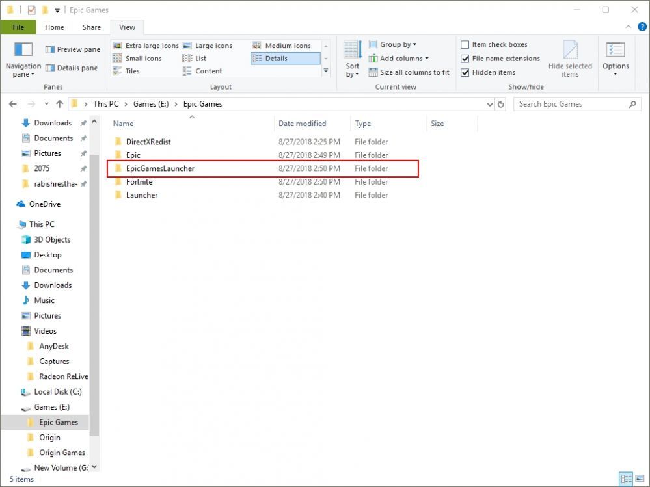The width and height of the screenshot is (650, 487).
Task: Click This PC in the address bar
Action: point(105,104)
